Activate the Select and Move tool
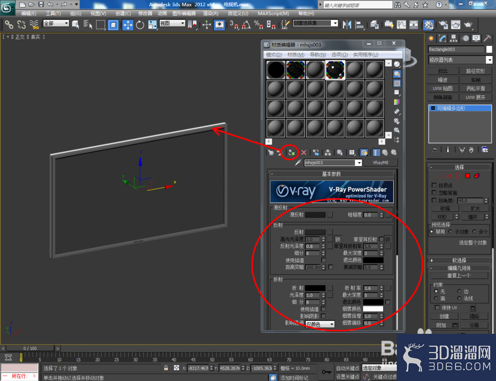This screenshot has width=496, height=381. pos(128,25)
